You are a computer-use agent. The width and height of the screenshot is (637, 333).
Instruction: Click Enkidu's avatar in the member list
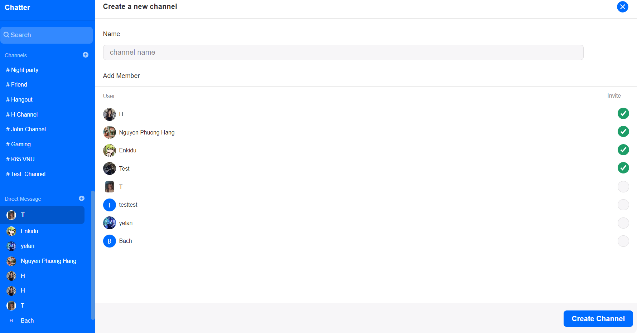pyautogui.click(x=110, y=150)
